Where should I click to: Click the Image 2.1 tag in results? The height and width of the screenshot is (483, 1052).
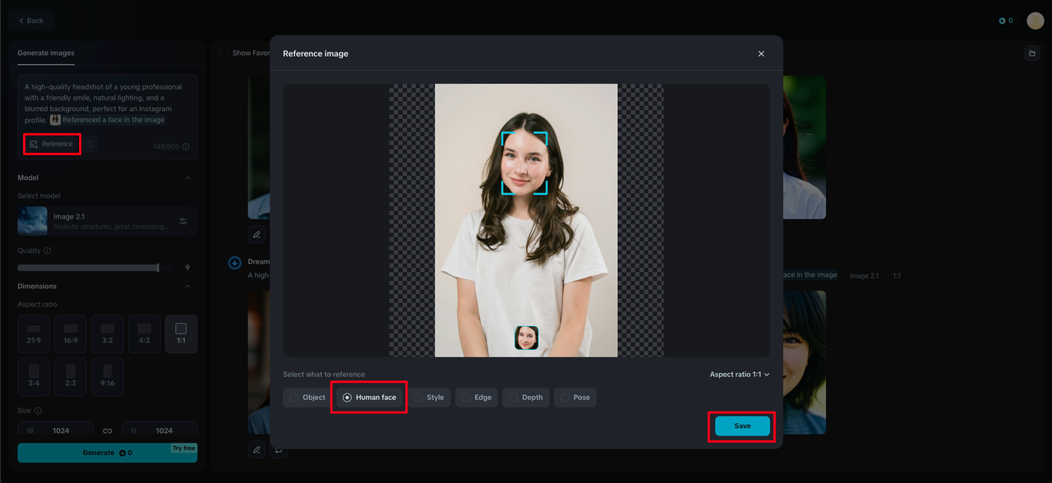pos(864,276)
